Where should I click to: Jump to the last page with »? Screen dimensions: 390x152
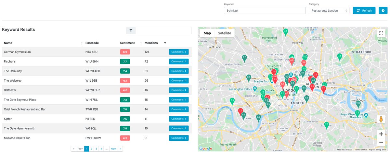tap(121, 149)
